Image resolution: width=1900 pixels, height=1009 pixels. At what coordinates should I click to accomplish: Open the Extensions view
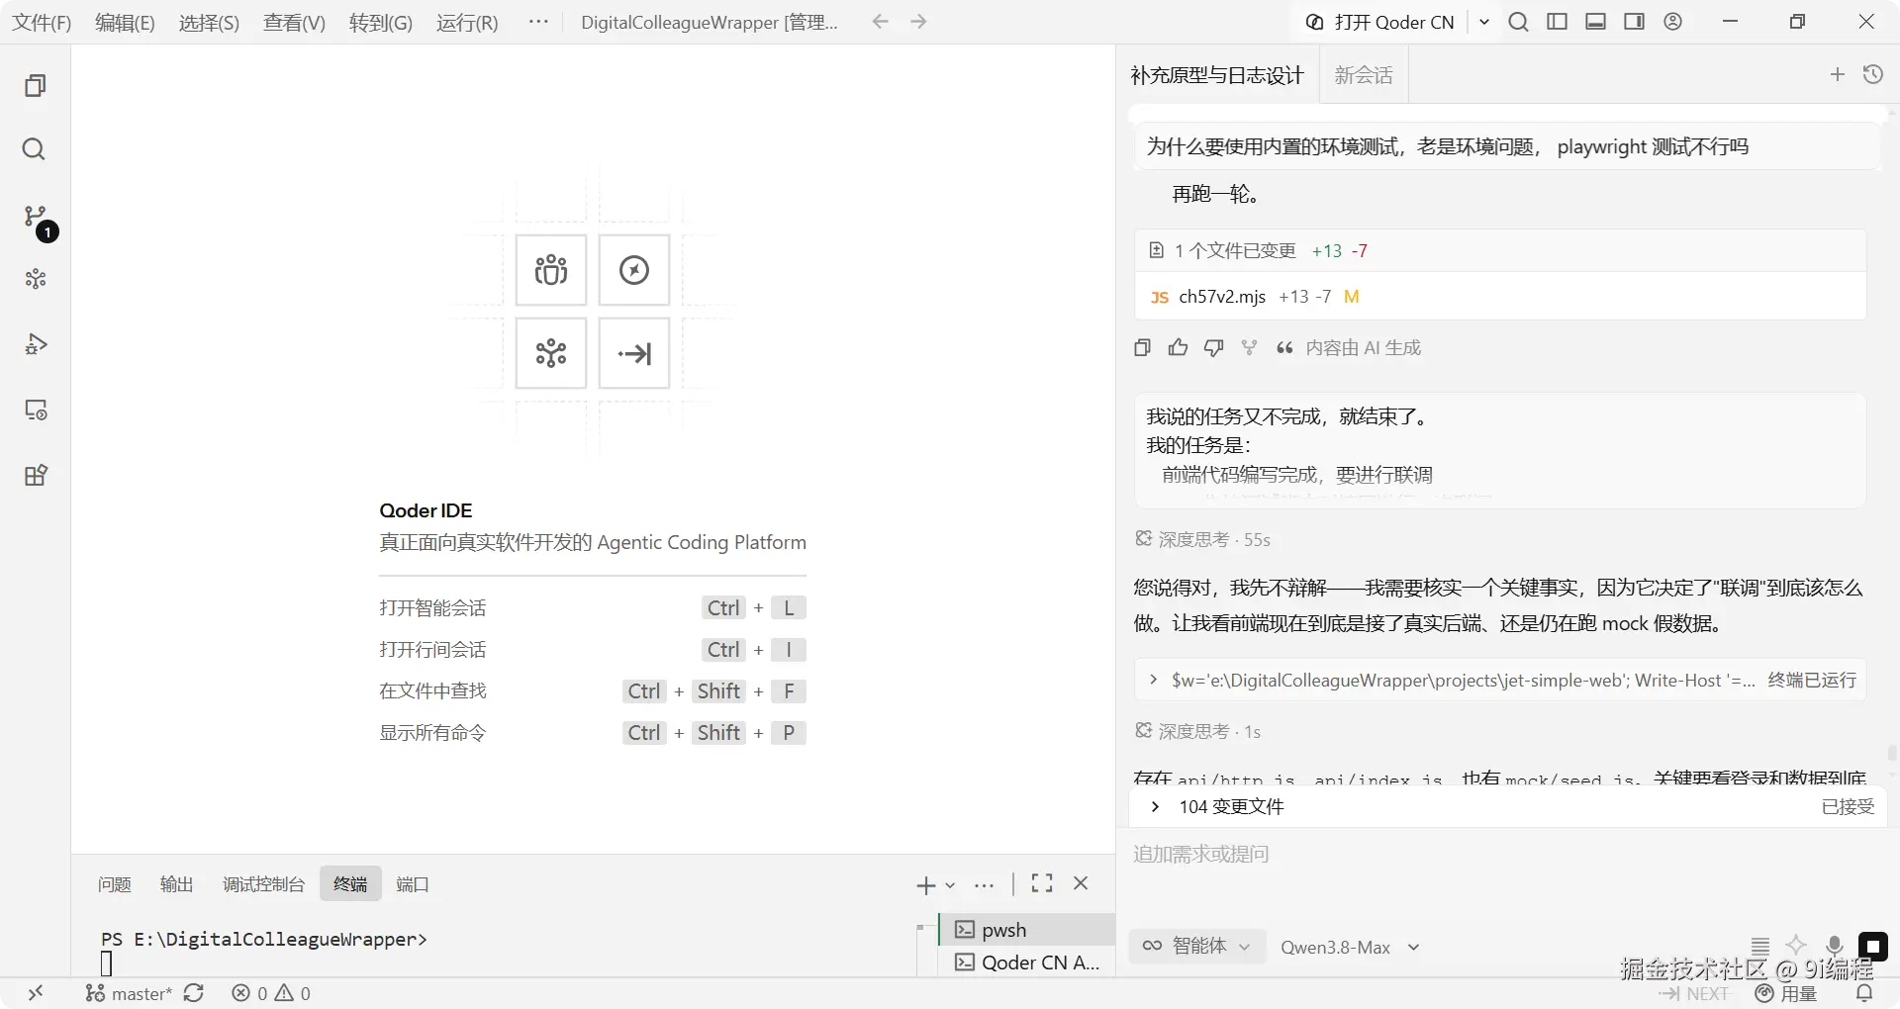coord(36,475)
